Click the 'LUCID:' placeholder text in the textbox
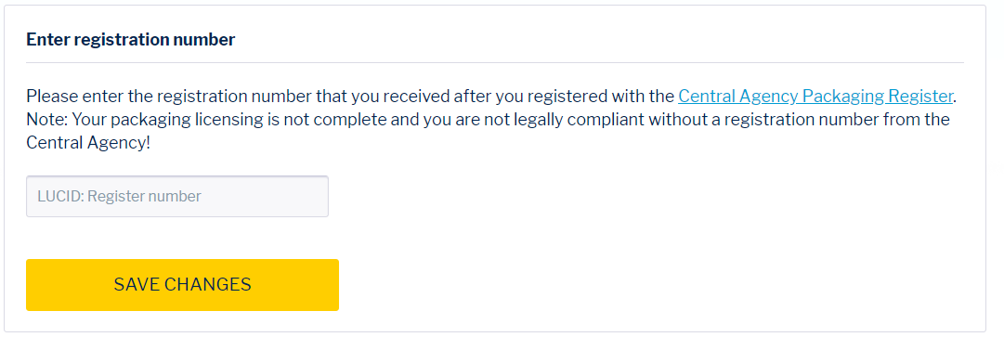1004x337 pixels. click(60, 196)
